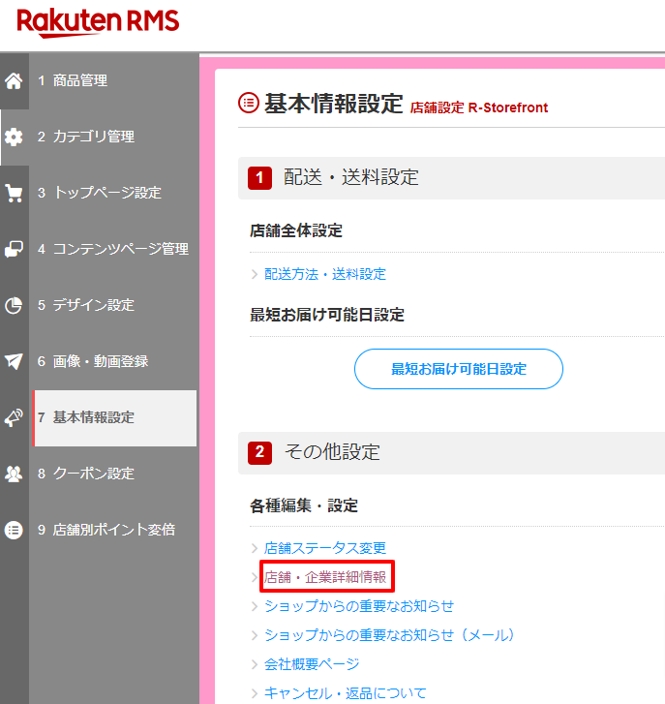This screenshot has width=665, height=704.
Task: Click 店舗全体設定 subheading
Action: coord(296,230)
